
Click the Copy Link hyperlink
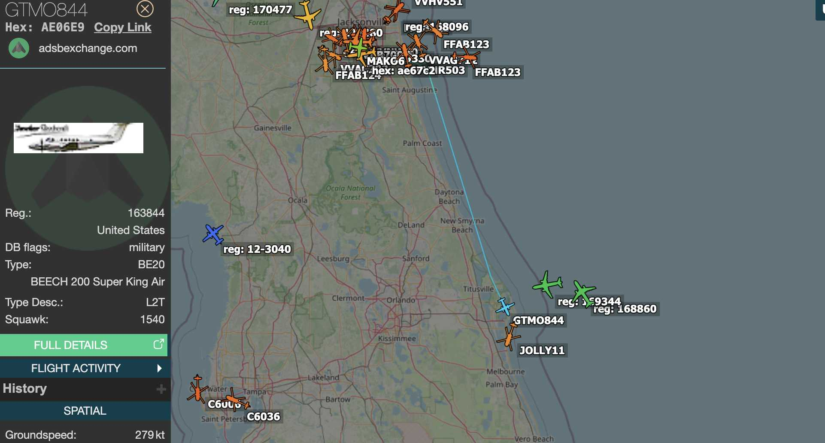122,27
